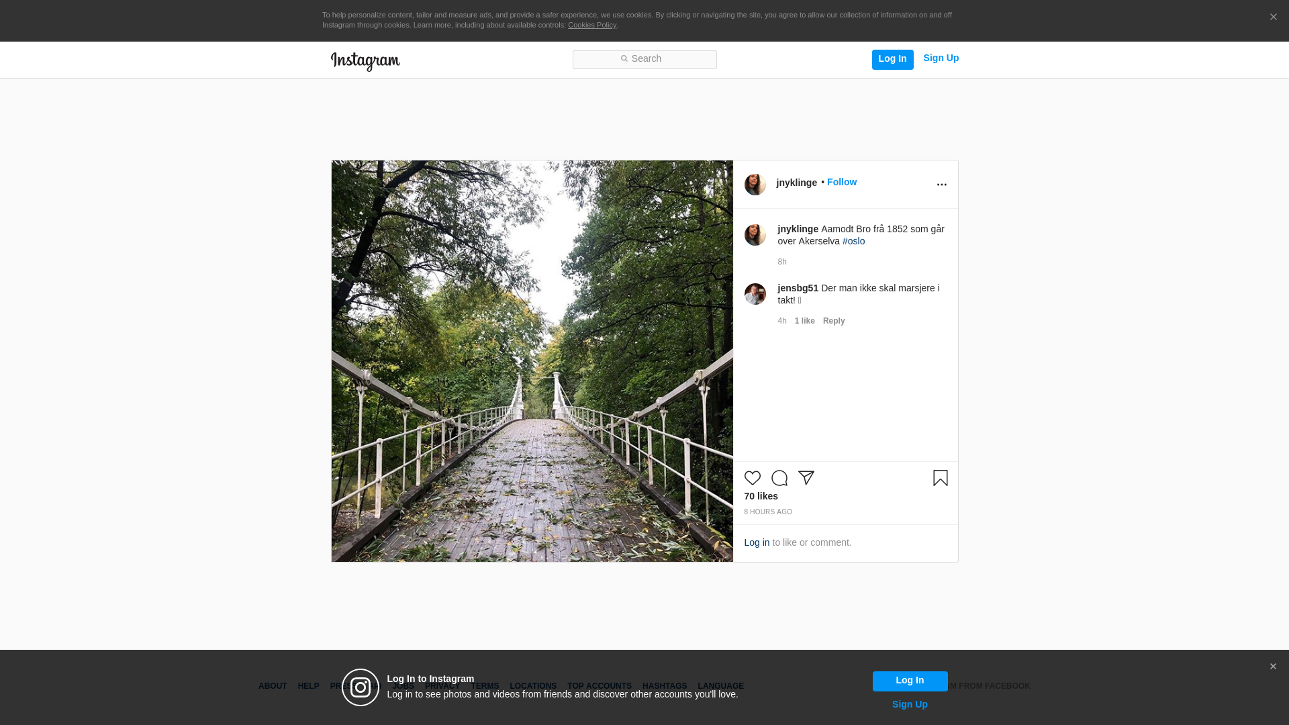Click the Log In button in bottom banner
Viewport: 1289px width, 725px height.
[910, 681]
